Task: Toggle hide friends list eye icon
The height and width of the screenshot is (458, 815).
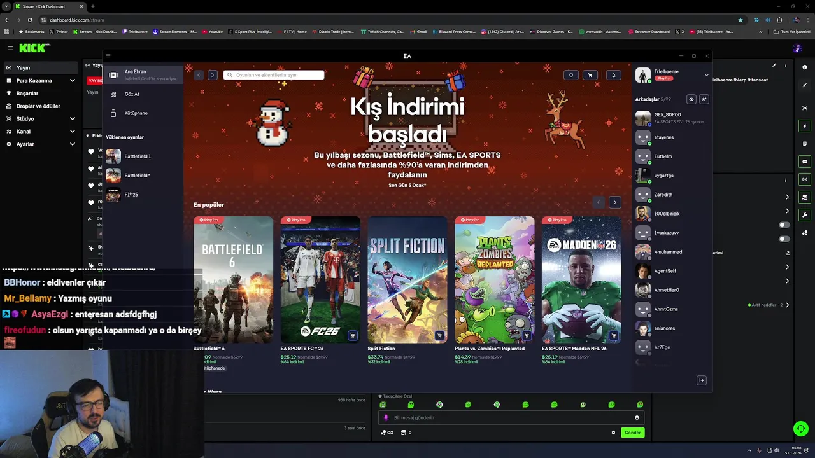Action: 691,99
